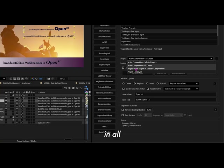This screenshot has height=168, width=224.
Task: Click the audio speaker column header icon
Action: coord(8,92)
